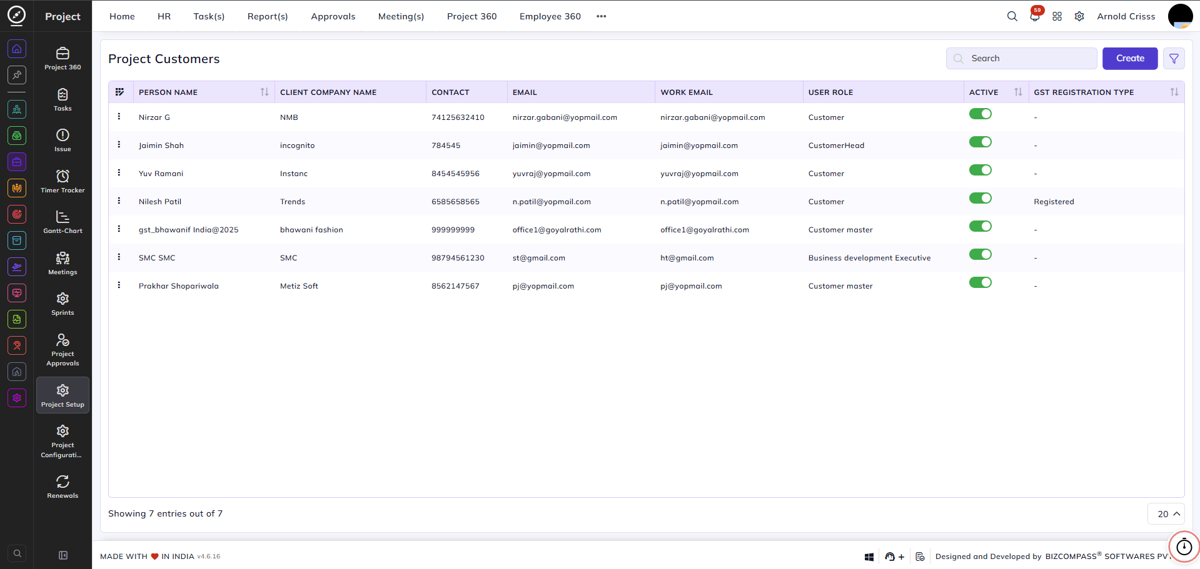Sort by GST Registration Type column
Viewport: 1200px width, 569px height.
tap(1174, 92)
